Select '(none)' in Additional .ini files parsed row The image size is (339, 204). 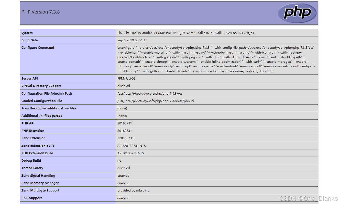tap(122, 116)
